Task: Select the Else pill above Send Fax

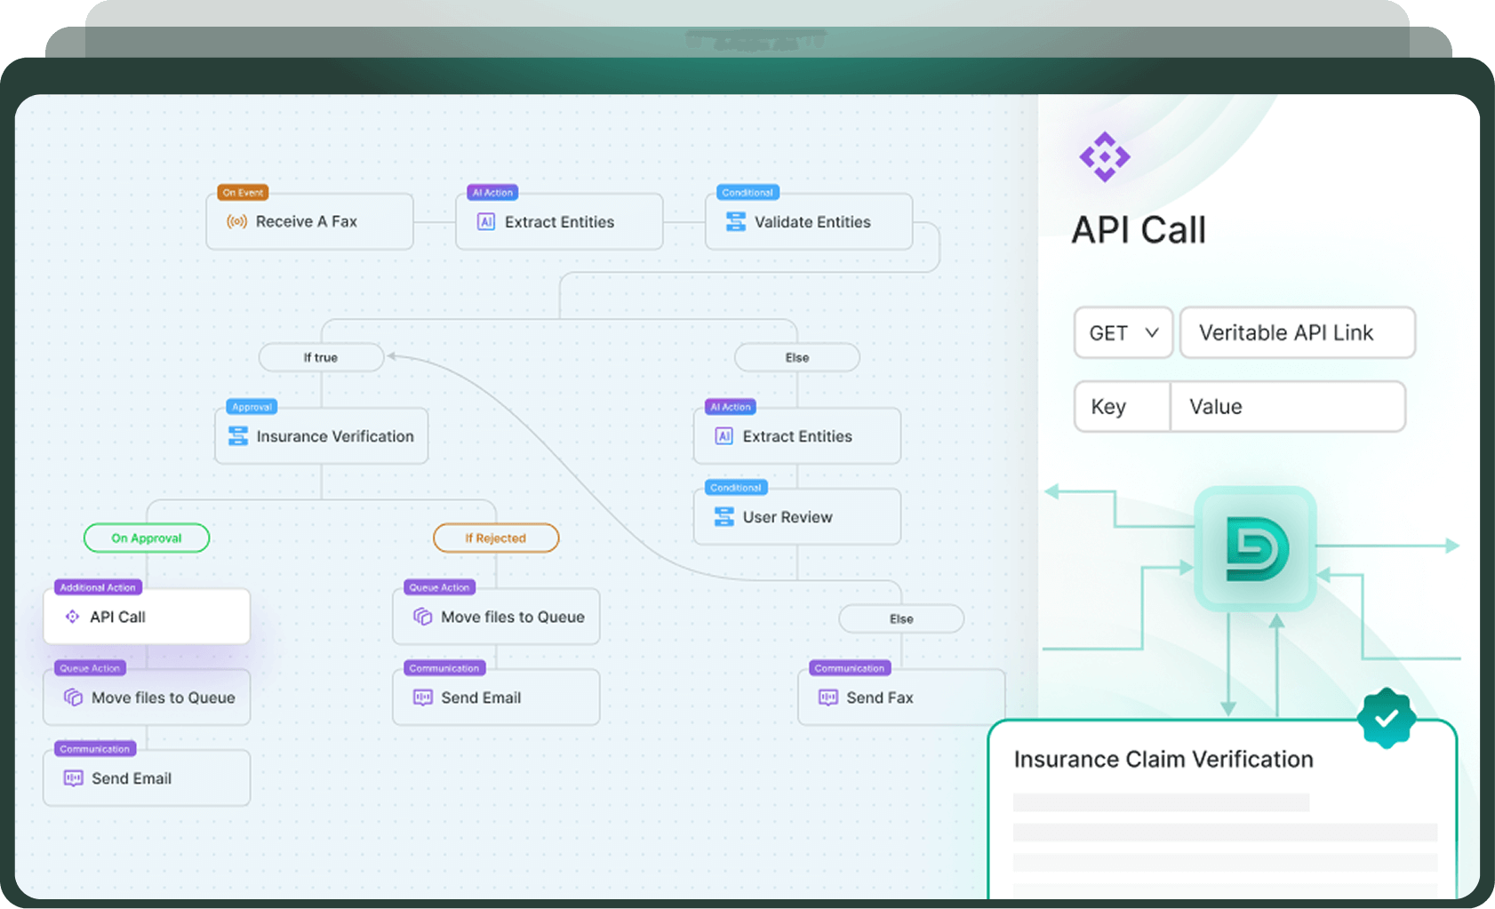Action: pos(901,618)
